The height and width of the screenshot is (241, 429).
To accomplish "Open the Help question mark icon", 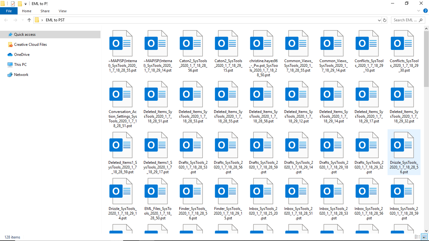I will (426, 11).
